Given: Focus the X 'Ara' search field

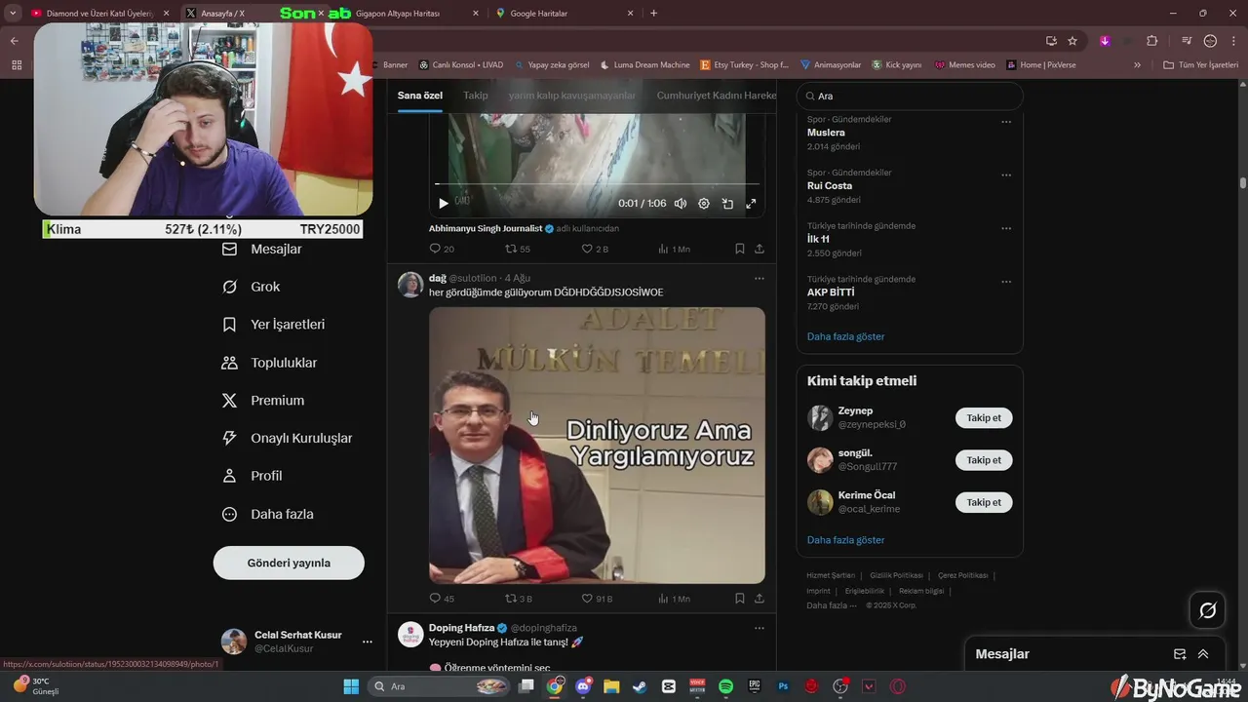Looking at the screenshot, I should click(x=910, y=97).
